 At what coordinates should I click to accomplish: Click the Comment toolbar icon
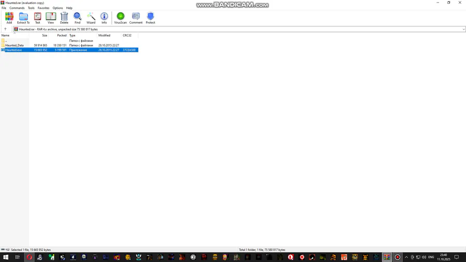coord(136,18)
